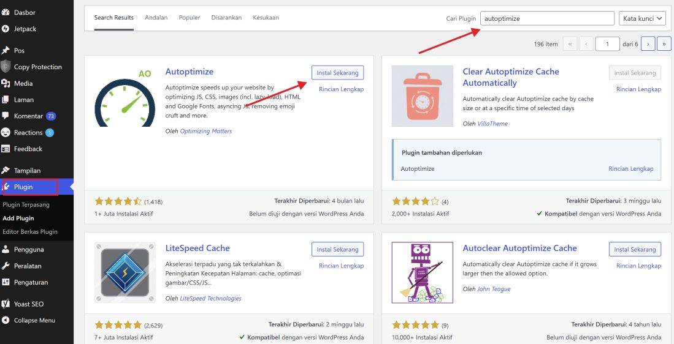
Task: Open Rincian Lengkap for LiteSpeed Cache
Action: click(x=342, y=266)
